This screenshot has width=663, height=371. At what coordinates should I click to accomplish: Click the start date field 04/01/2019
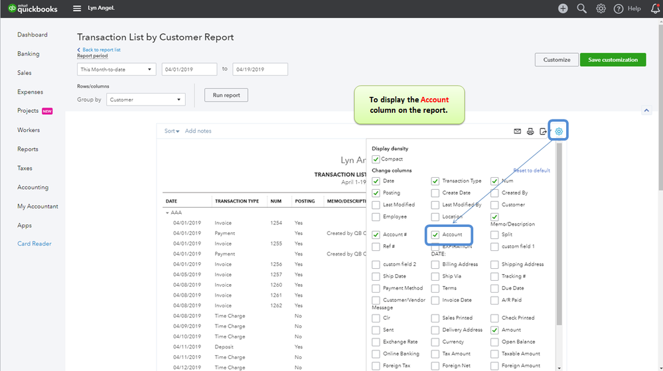(189, 69)
